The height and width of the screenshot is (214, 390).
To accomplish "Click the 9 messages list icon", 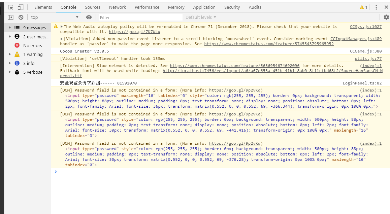I will coord(17,28).
